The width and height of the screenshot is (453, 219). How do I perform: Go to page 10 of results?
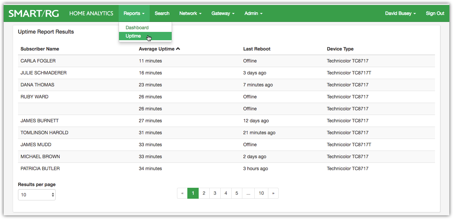tap(261, 193)
